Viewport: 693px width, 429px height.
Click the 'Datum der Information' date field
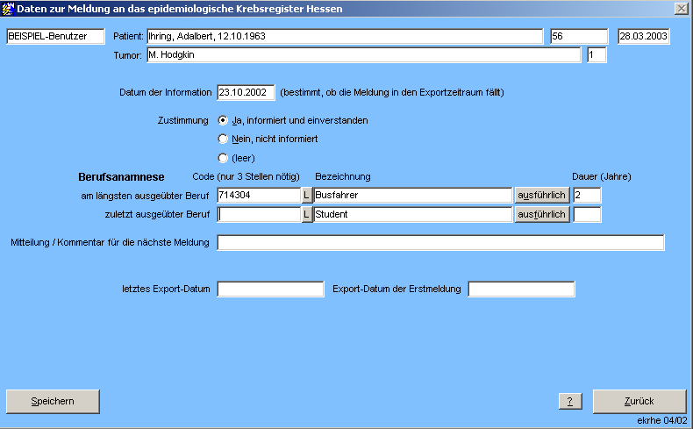click(x=246, y=92)
